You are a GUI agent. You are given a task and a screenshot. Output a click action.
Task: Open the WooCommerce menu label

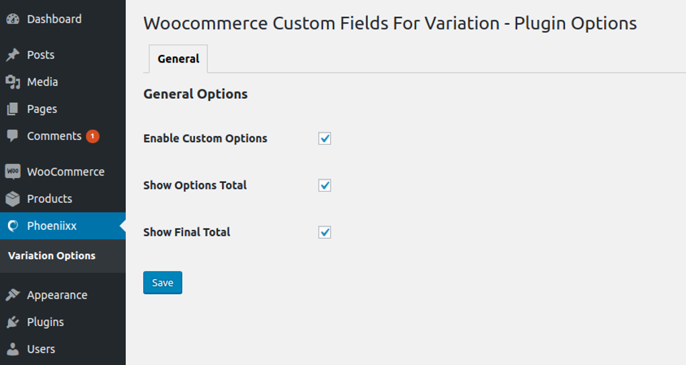point(66,171)
